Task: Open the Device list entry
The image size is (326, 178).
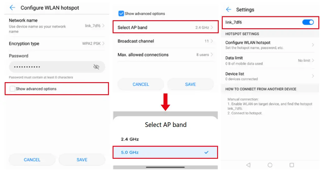Action: [x=270, y=76]
